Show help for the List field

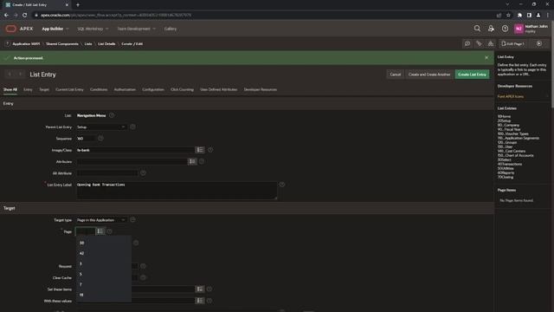pyautogui.click(x=112, y=115)
